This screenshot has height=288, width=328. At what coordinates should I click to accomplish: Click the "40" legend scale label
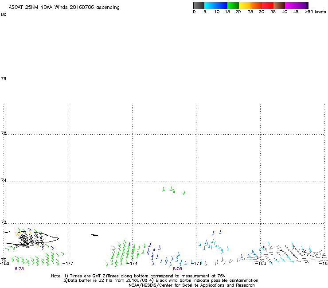point(285,12)
